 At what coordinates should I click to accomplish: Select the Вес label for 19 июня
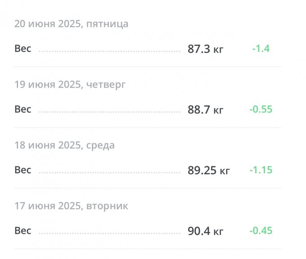point(23,109)
